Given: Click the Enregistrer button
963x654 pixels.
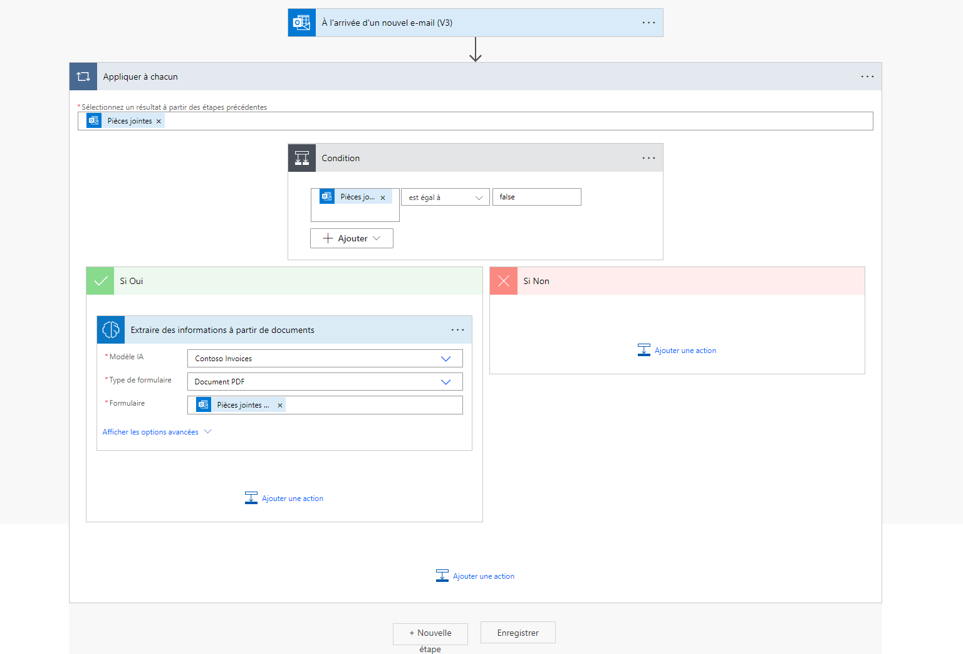Looking at the screenshot, I should click(518, 633).
